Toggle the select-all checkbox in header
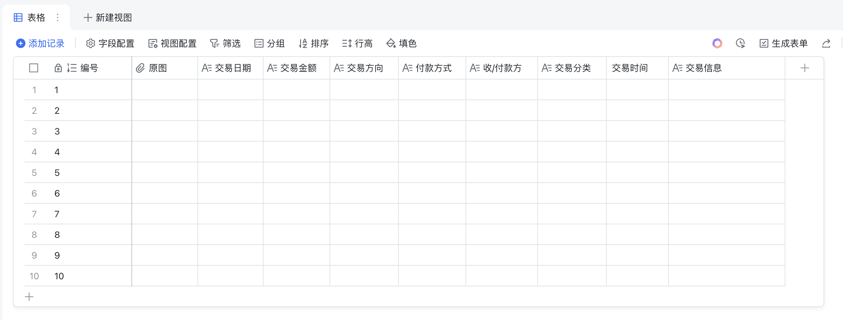Viewport: 843px width, 320px height. pos(34,68)
